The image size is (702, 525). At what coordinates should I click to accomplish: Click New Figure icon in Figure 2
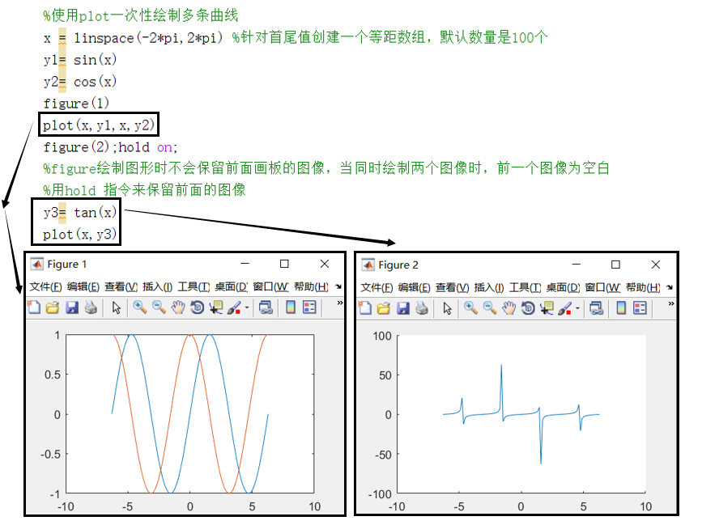tap(365, 307)
